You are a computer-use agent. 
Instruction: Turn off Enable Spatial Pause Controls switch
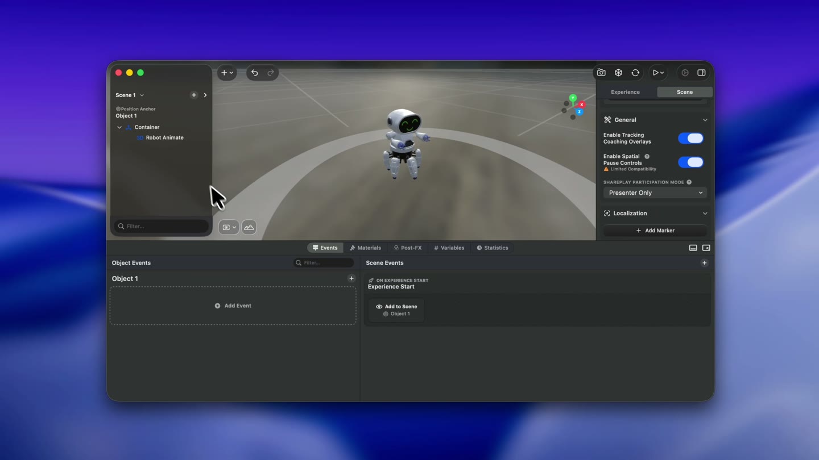(690, 162)
